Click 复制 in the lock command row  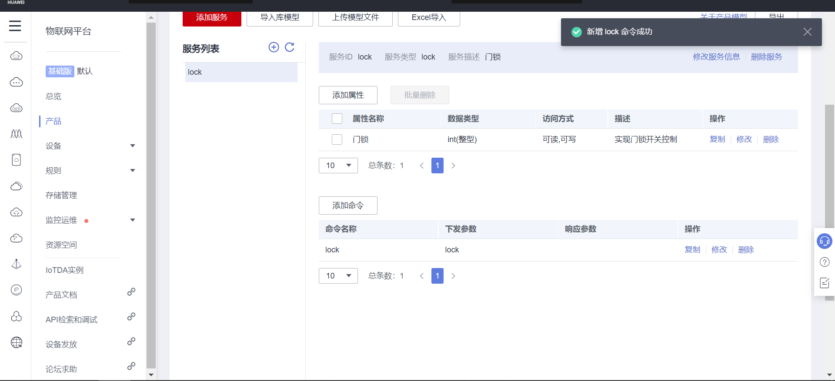[692, 250]
